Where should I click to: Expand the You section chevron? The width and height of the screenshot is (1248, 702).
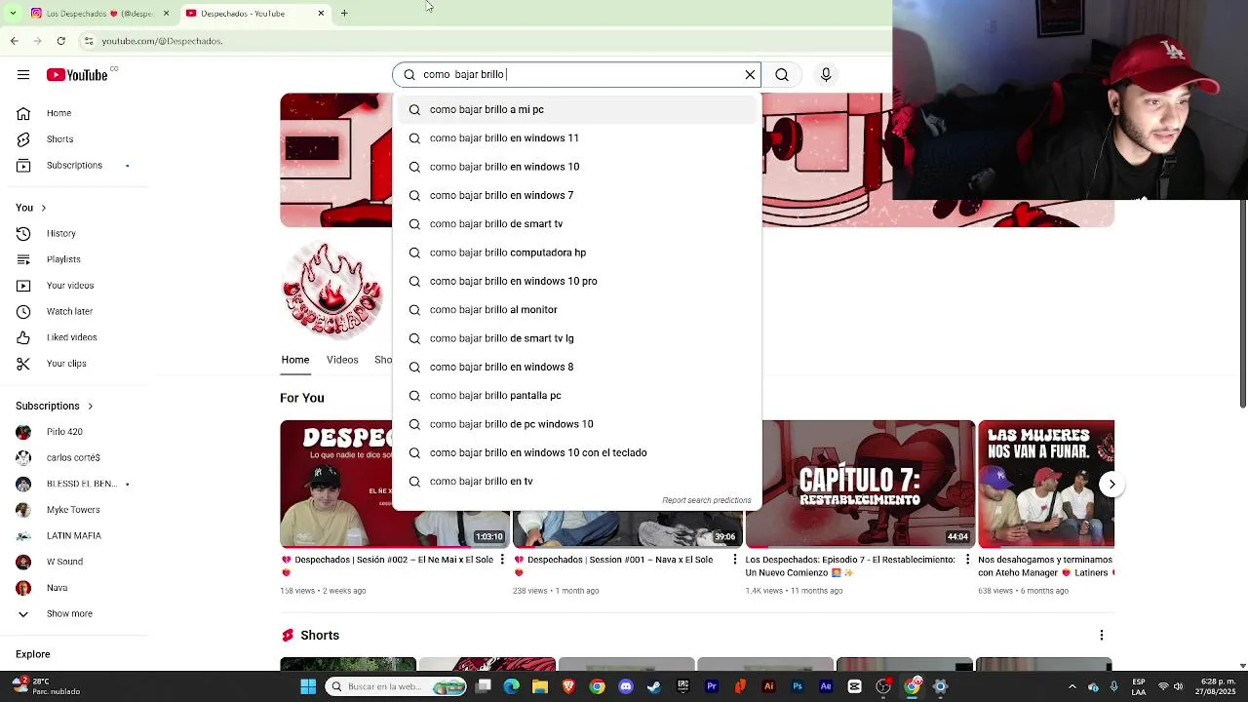tap(43, 208)
